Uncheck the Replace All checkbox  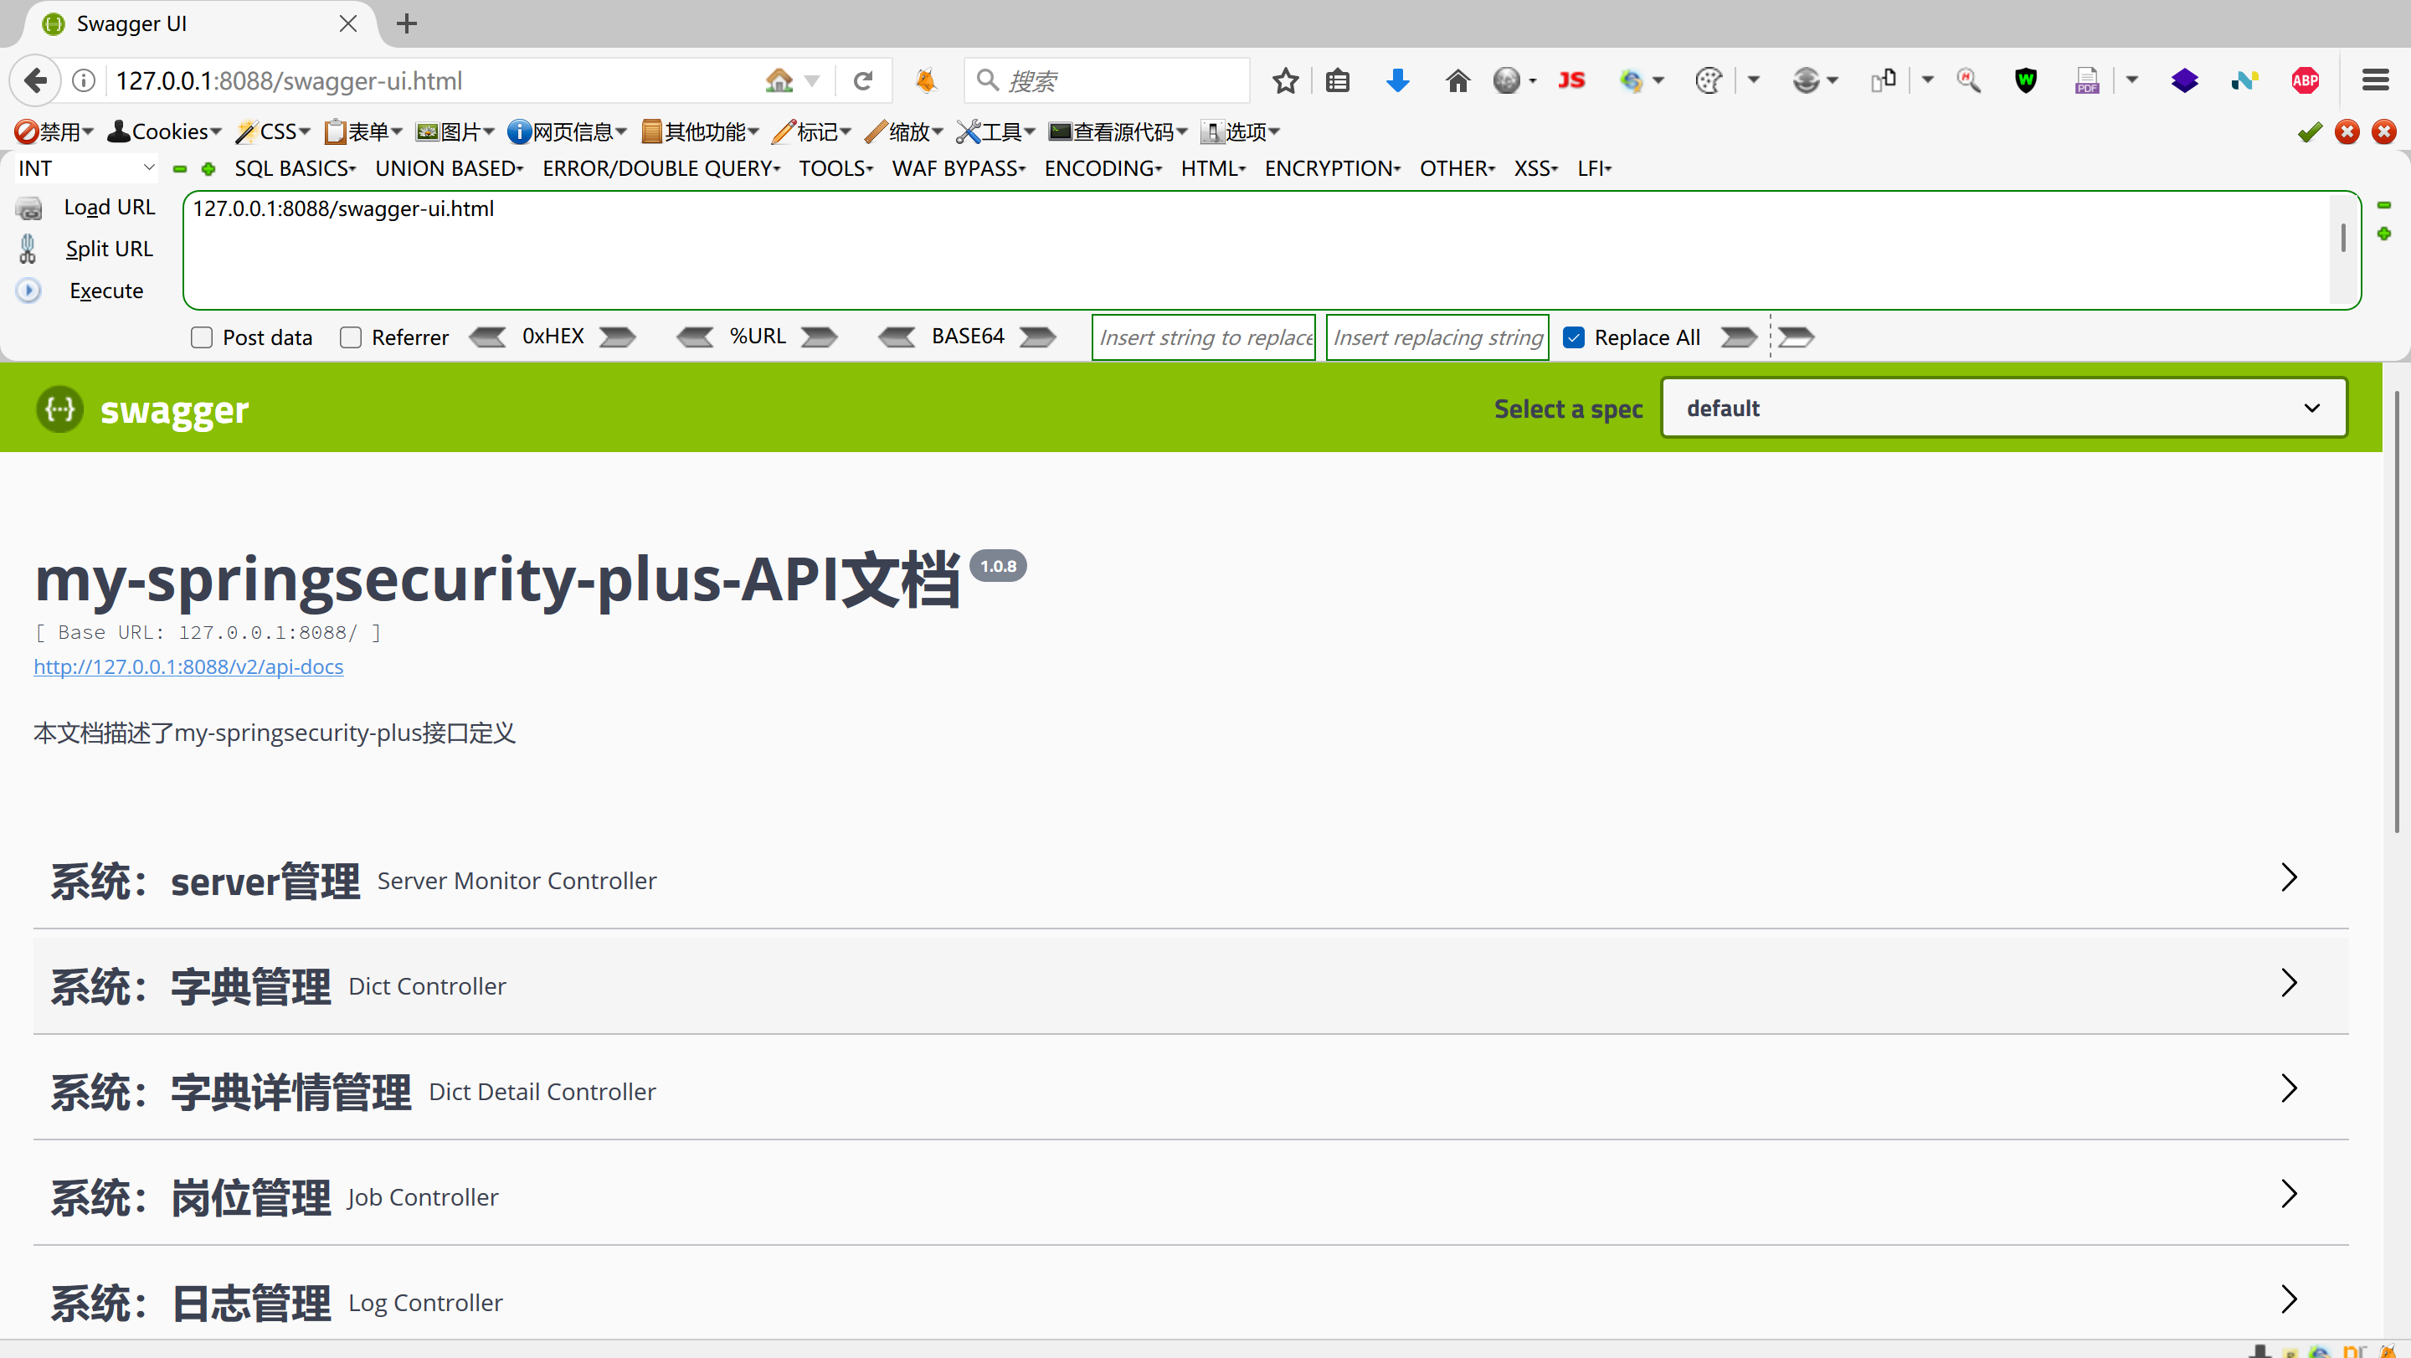coord(1574,338)
